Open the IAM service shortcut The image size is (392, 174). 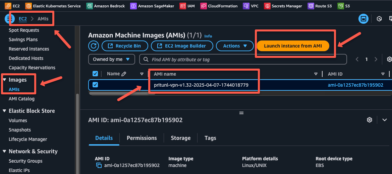187,6
